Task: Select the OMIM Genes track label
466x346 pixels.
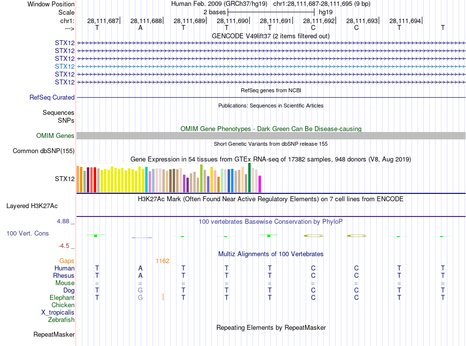Action: tap(55, 136)
